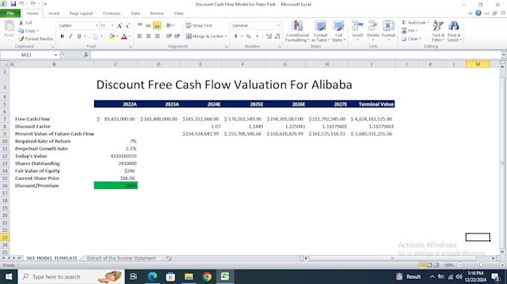
Task: Toggle Center text alignment
Action: pyautogui.click(x=148, y=36)
